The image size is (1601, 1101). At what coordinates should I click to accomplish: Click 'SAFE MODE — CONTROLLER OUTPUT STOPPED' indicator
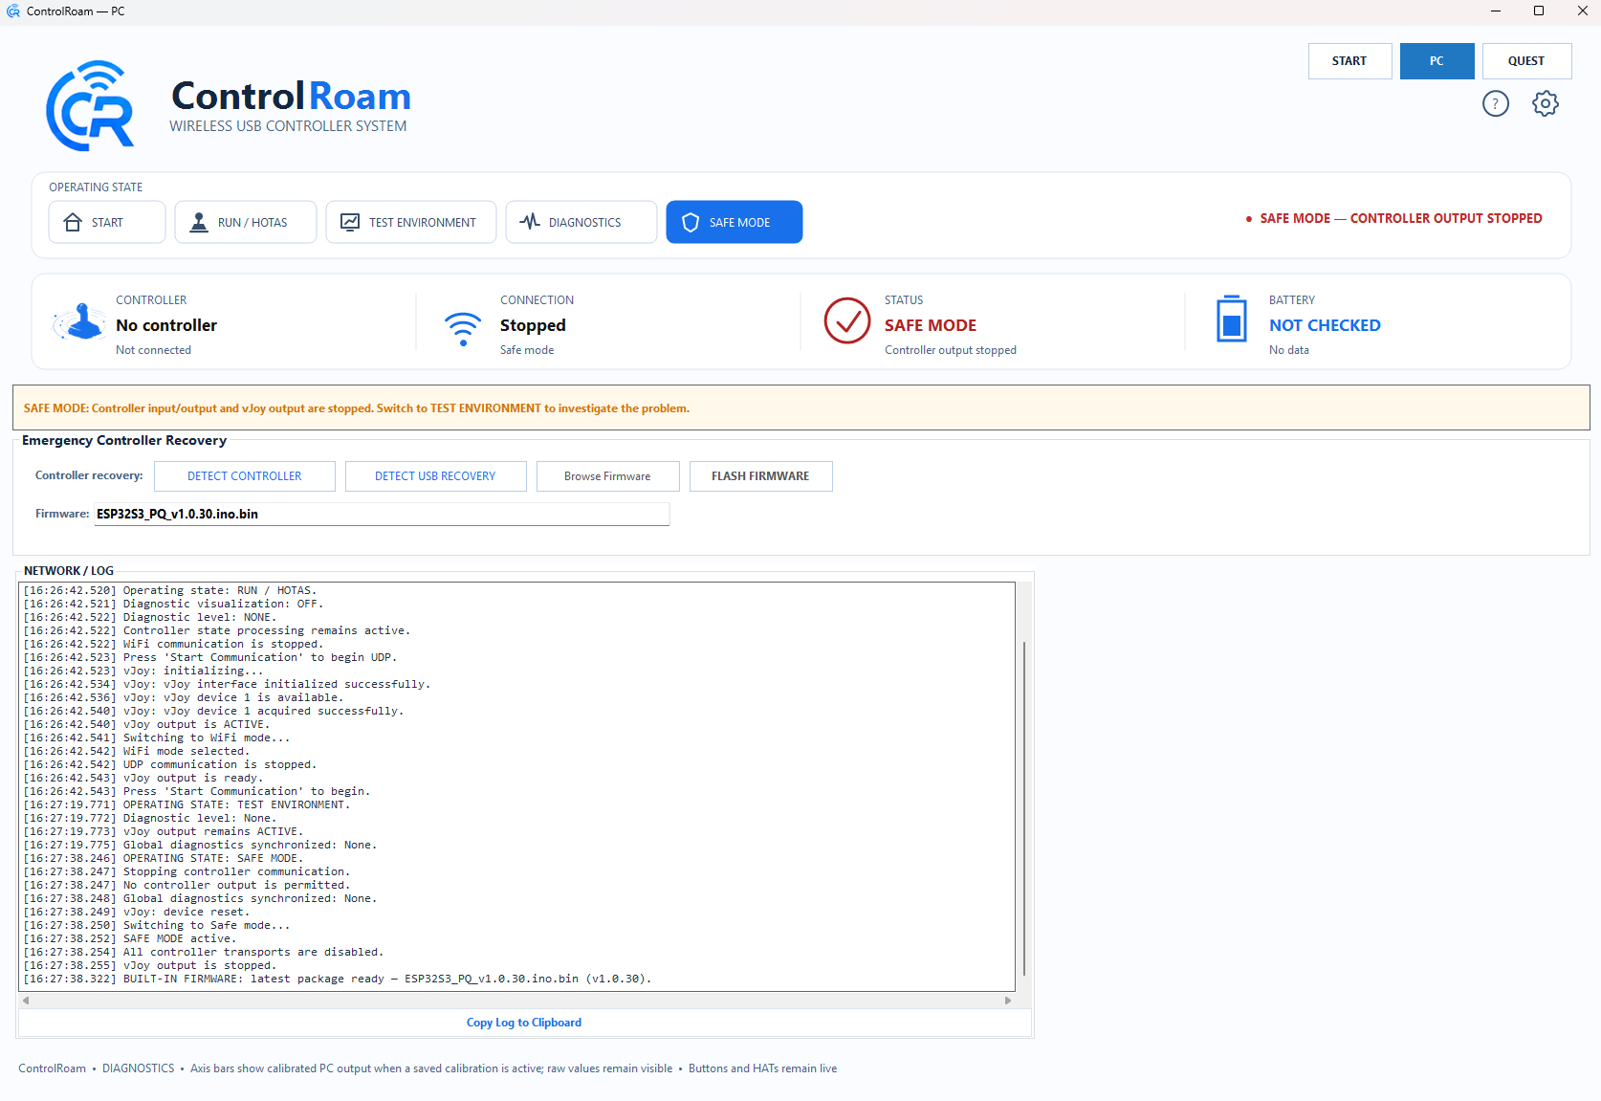[1394, 219]
